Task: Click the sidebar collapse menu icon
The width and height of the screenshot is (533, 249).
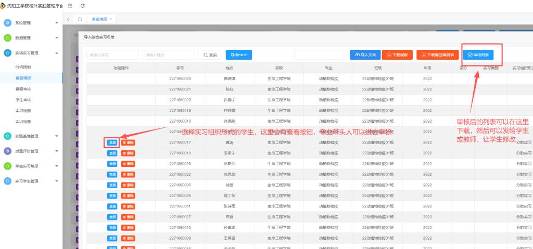Action: pyautogui.click(x=69, y=5)
